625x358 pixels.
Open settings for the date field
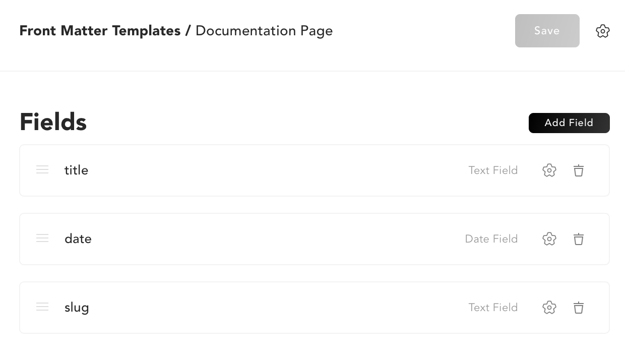[549, 239]
